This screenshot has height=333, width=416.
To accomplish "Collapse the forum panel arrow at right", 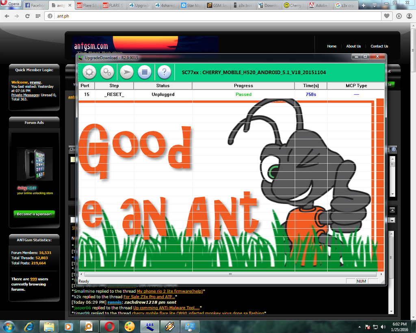I will pyautogui.click(x=392, y=210).
